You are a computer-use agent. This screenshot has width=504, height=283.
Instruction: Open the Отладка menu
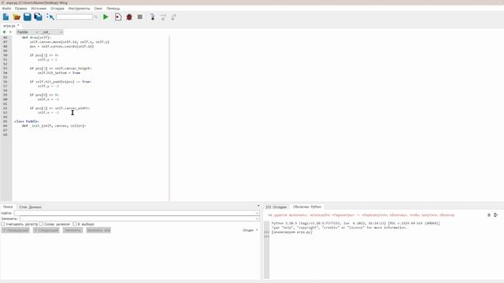click(x=57, y=9)
